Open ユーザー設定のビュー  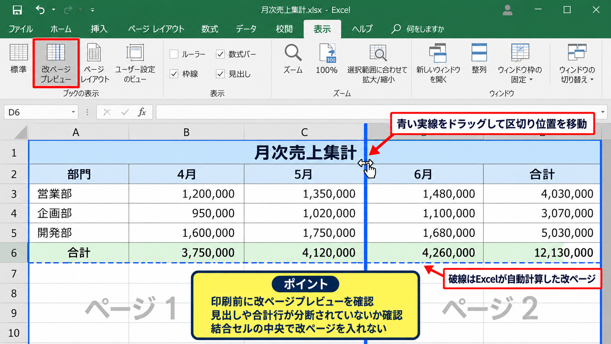(x=135, y=63)
